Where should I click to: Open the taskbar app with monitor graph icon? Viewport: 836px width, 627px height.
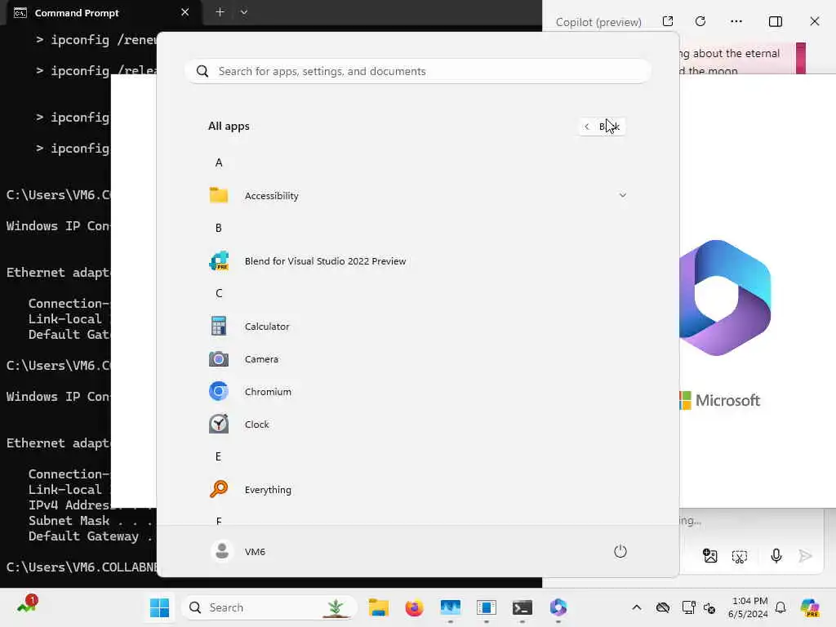[x=451, y=607]
